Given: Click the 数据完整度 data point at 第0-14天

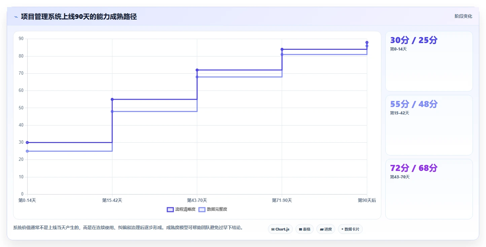Looking at the screenshot, I should click(x=27, y=151).
